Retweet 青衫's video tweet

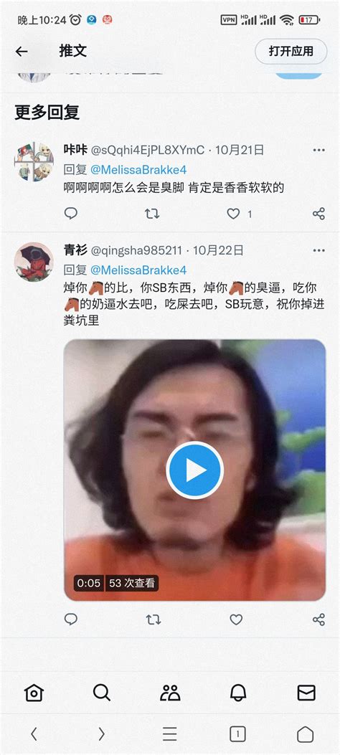[x=154, y=619]
